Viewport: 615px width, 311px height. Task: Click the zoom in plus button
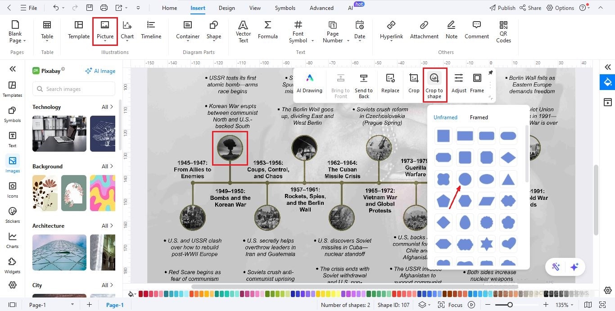[545, 305]
